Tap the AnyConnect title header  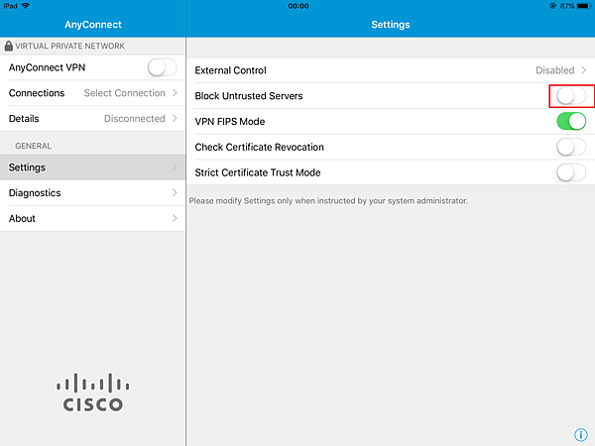93,25
